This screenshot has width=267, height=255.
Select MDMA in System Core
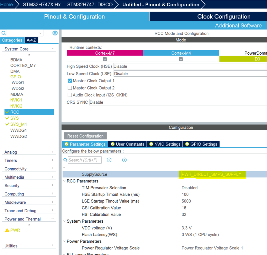[17, 94]
